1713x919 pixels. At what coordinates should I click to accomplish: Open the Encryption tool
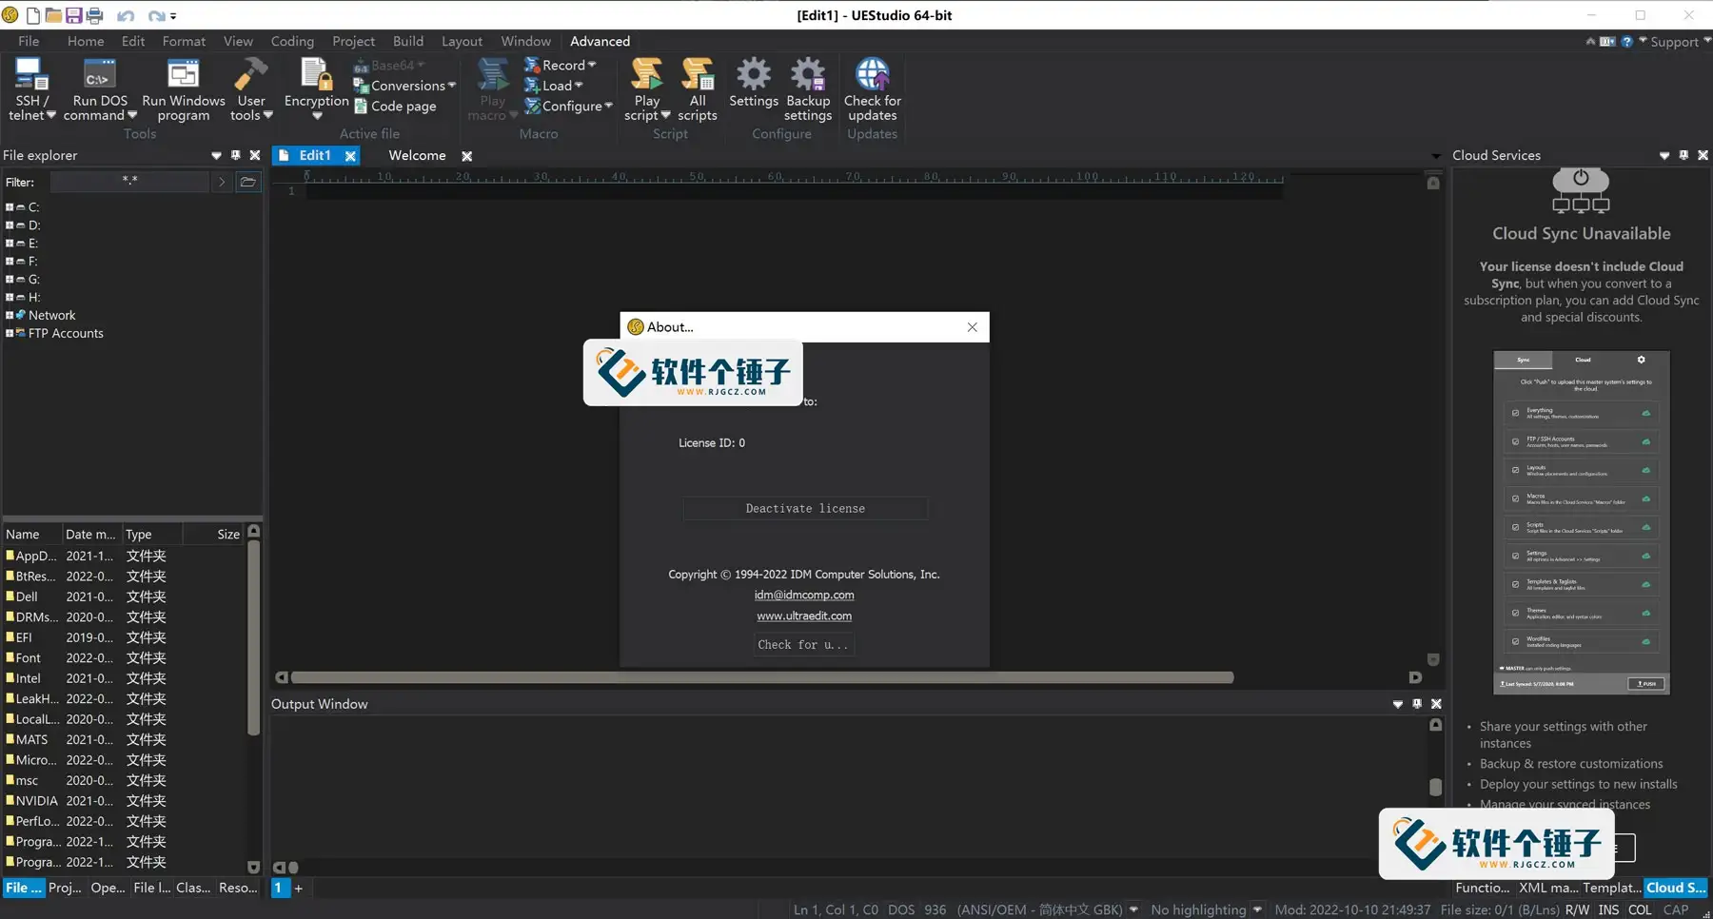pos(316,89)
